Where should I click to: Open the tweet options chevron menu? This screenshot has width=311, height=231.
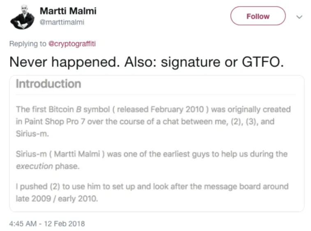(299, 17)
